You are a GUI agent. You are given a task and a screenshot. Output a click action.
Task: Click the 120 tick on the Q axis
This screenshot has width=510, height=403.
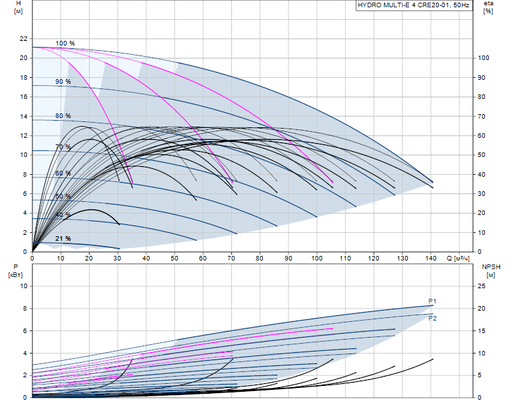(374, 259)
